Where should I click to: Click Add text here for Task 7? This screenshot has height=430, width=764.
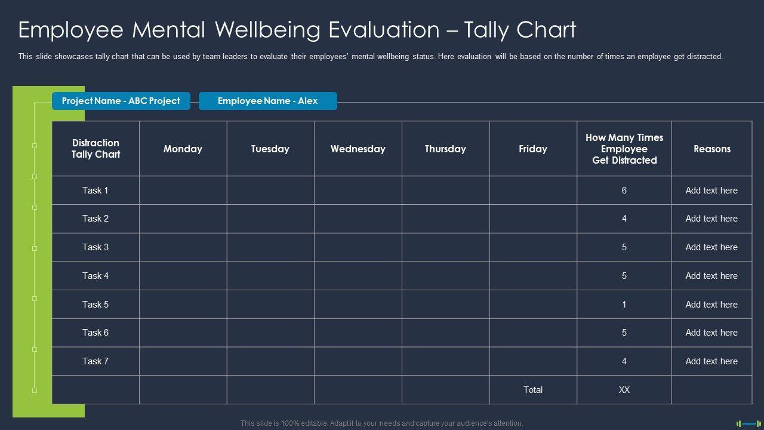(711, 361)
